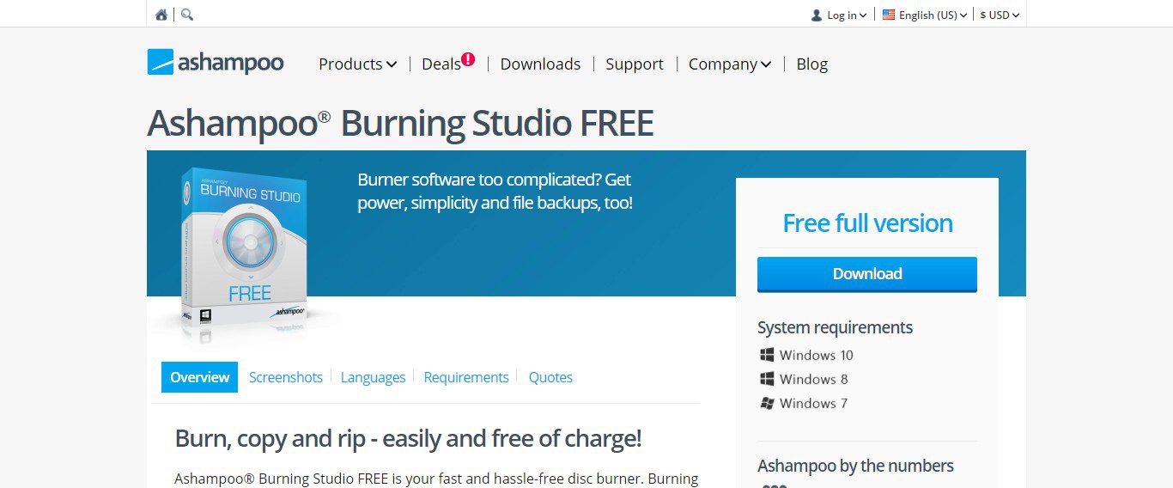This screenshot has width=1173, height=488.
Task: Click the Windows 10 requirement text
Action: coord(817,355)
